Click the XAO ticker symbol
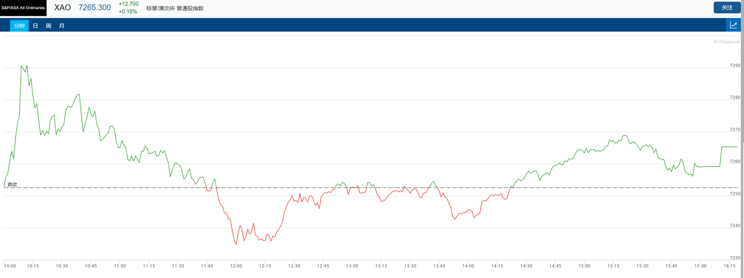 pos(62,8)
